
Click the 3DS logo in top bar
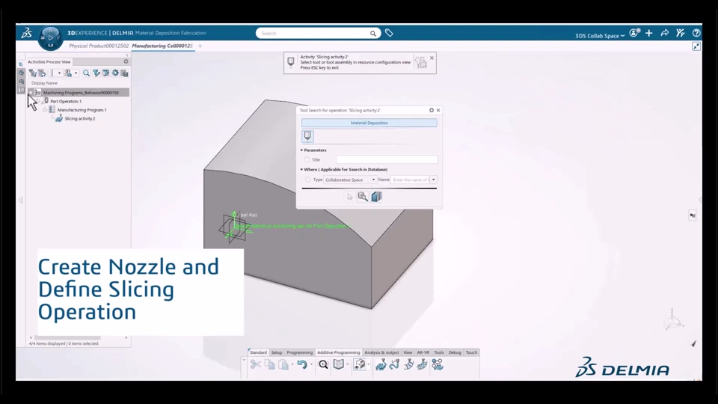(x=27, y=33)
